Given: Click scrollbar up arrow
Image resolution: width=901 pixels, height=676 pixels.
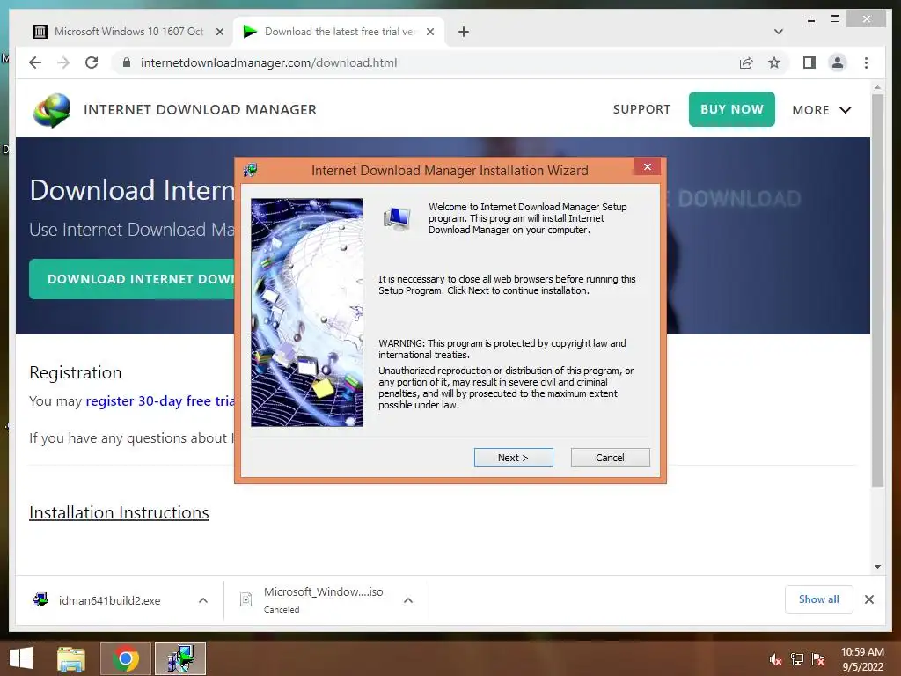Looking at the screenshot, I should (877, 87).
